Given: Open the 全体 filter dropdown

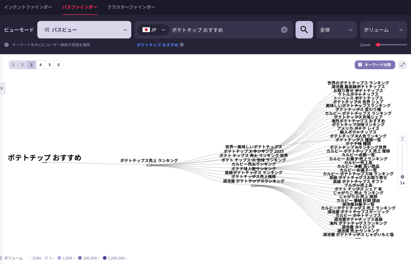Looking at the screenshot, I should point(336,30).
